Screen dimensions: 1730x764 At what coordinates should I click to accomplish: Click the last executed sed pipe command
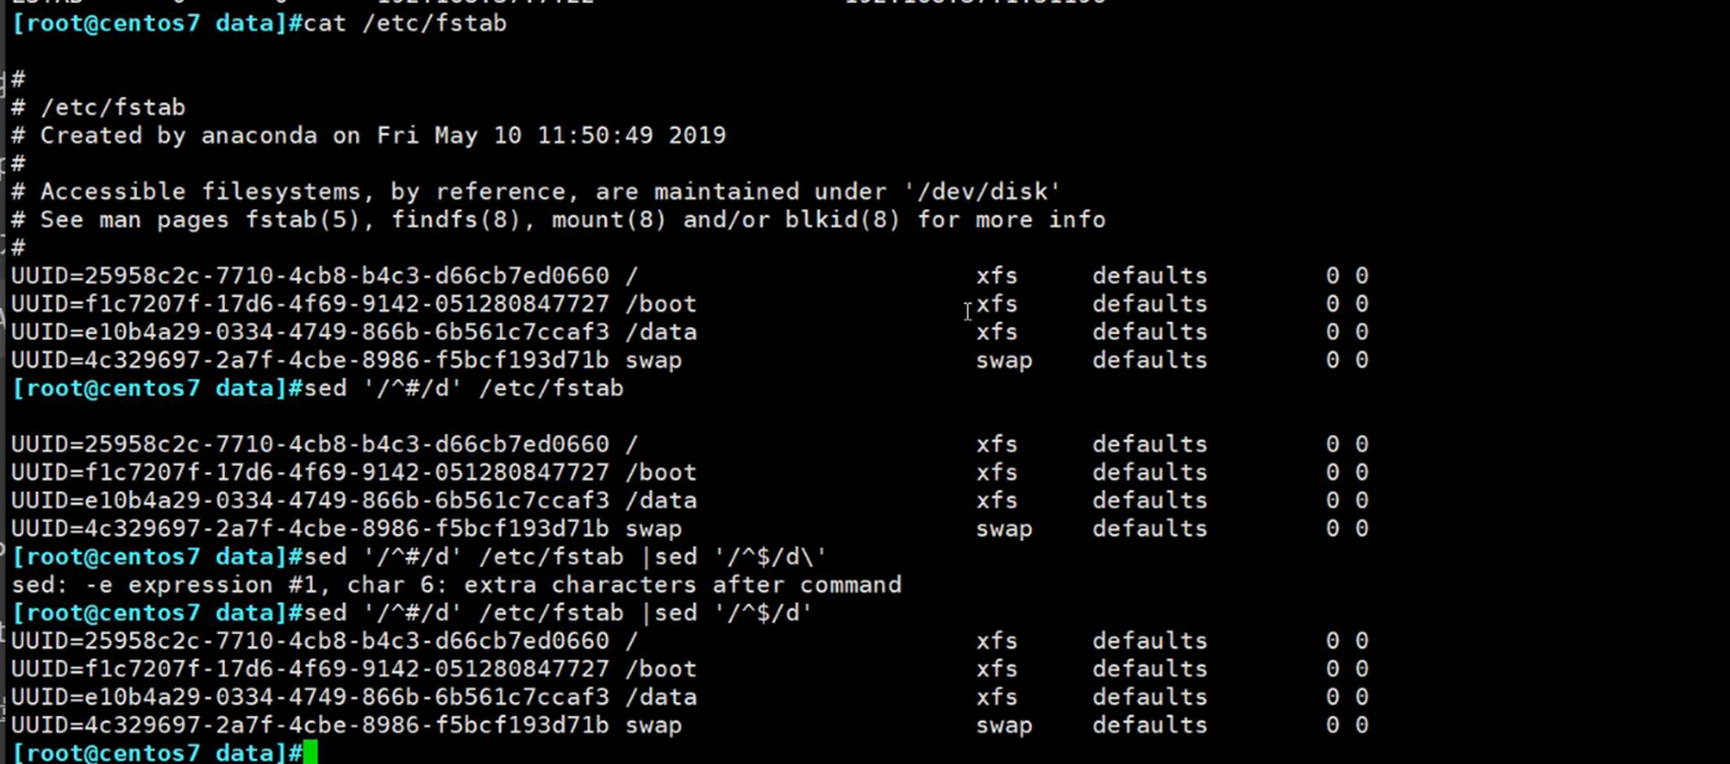point(558,612)
